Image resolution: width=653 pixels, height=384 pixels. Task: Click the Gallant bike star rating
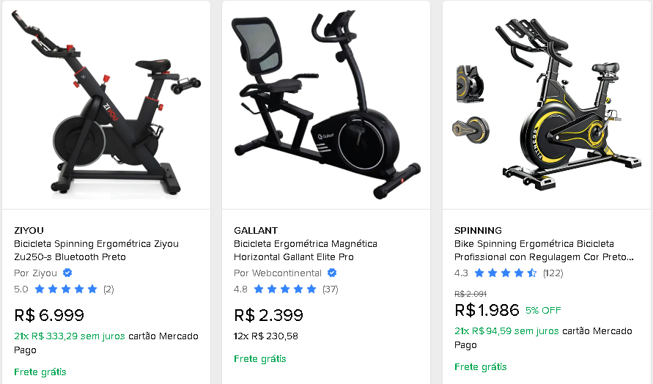[x=286, y=289]
